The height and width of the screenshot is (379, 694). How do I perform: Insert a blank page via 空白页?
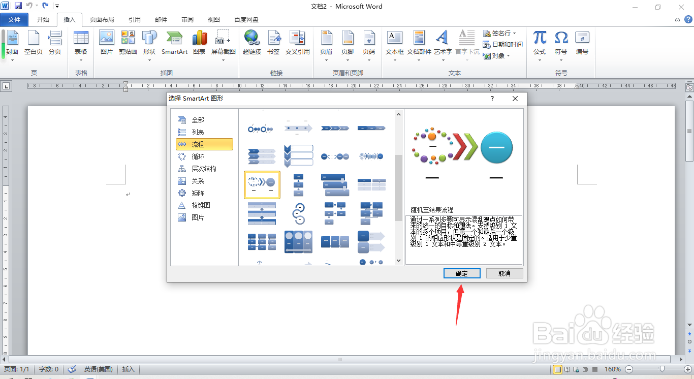[34, 43]
